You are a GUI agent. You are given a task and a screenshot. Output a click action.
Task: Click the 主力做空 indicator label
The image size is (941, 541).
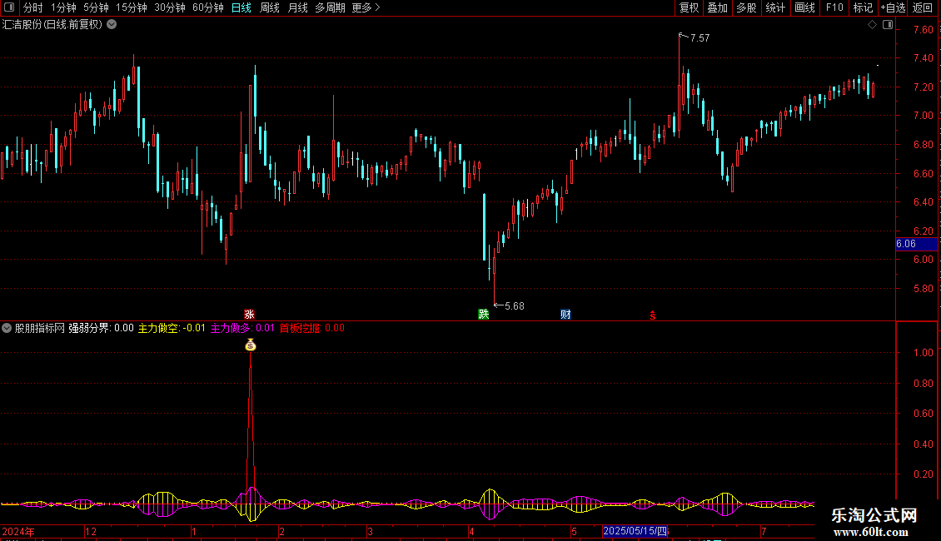point(172,328)
